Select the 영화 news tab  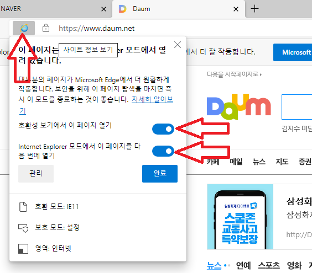[294, 265]
